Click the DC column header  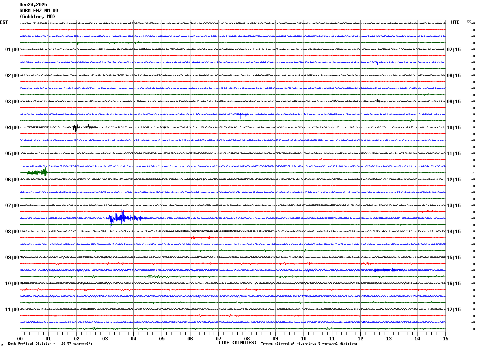[x=469, y=21]
